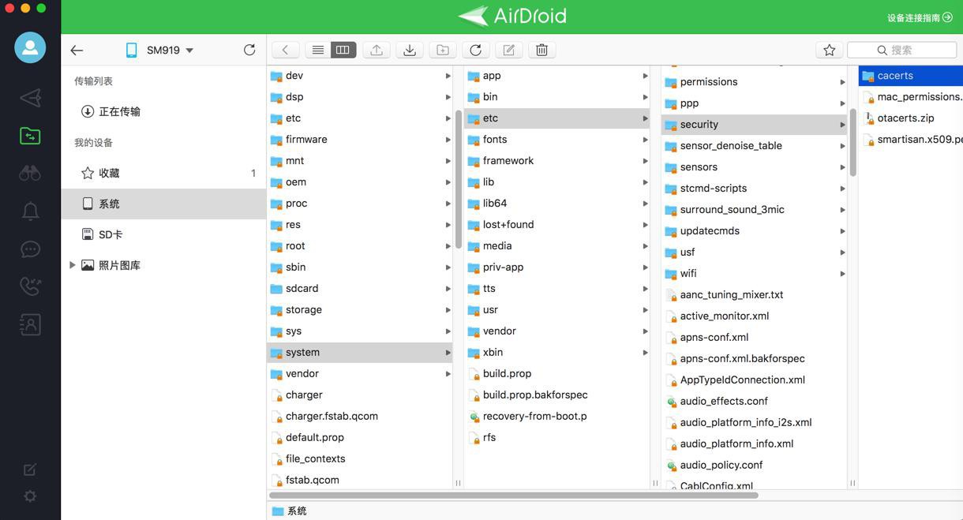Open the contacts sidebar icon
963x520 pixels.
coord(30,324)
